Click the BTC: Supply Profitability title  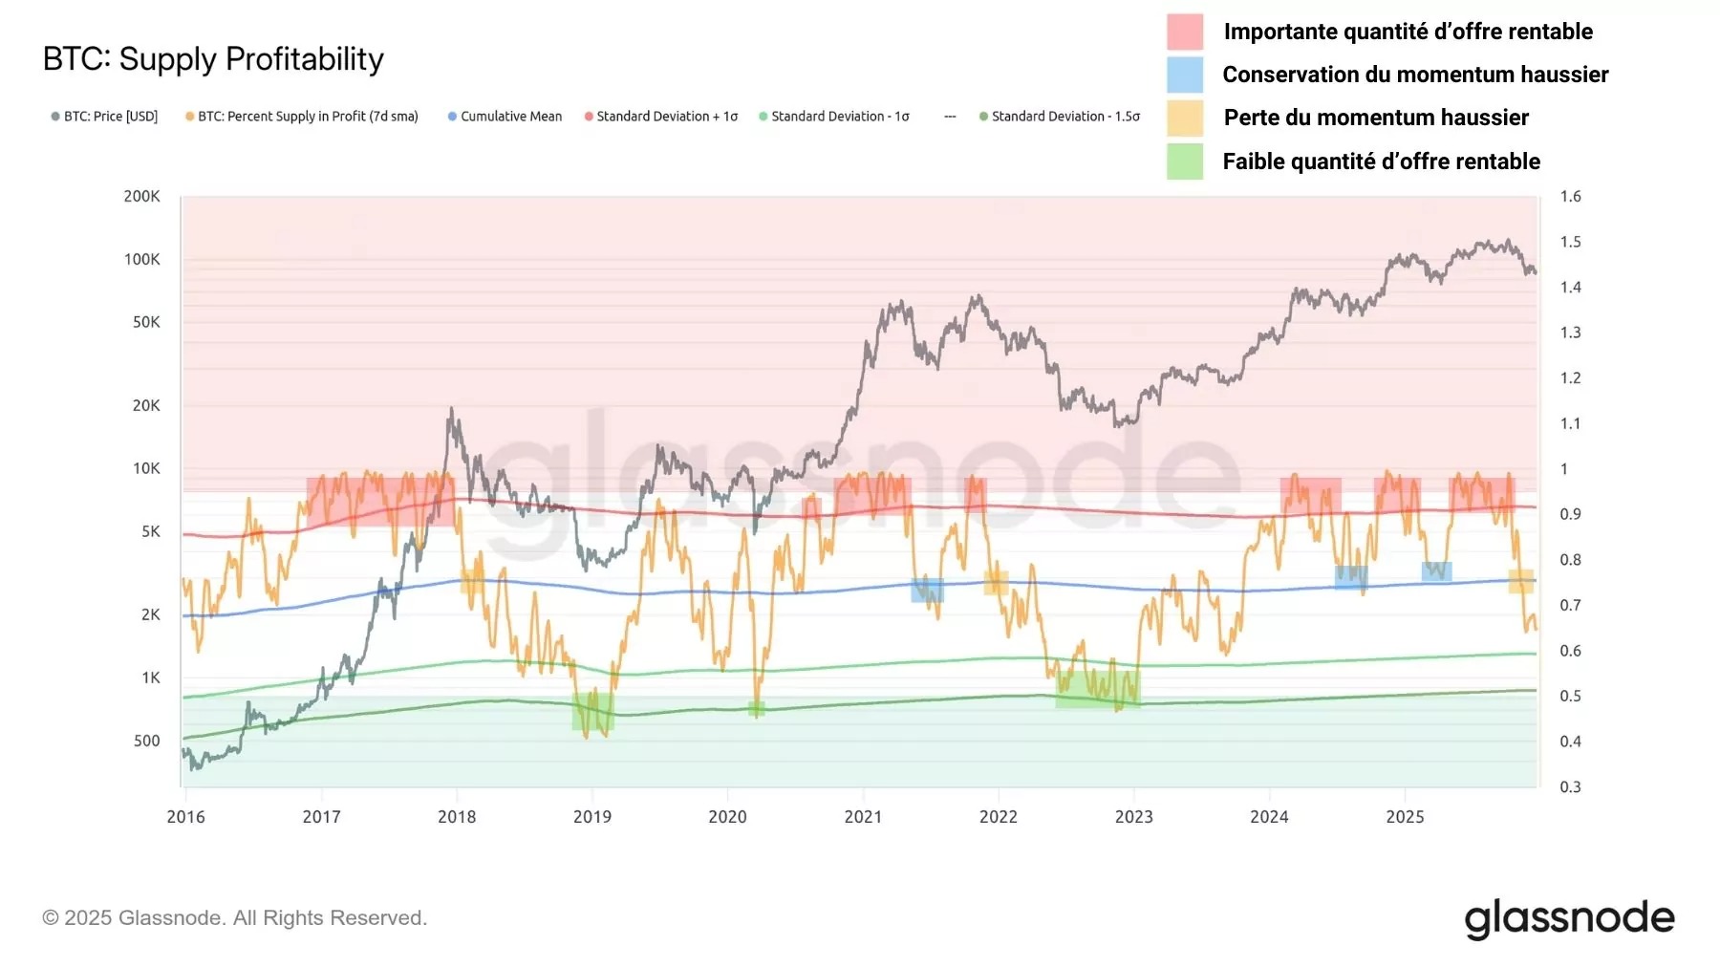click(213, 59)
